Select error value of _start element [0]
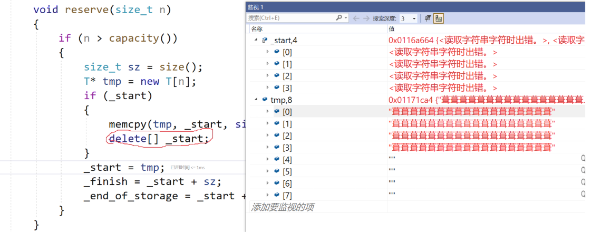This screenshot has width=611, height=242. coord(443,52)
